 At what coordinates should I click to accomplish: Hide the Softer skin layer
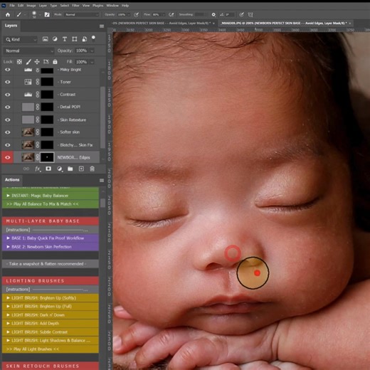click(x=8, y=132)
